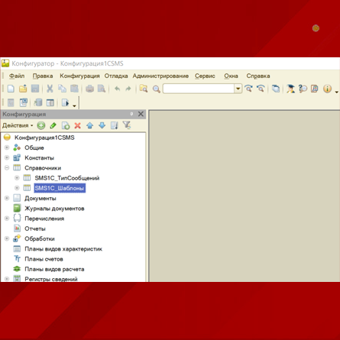Viewport: 340px width, 340px height.
Task: Click the scissors Cut icon in toolbar
Action: tap(50, 89)
